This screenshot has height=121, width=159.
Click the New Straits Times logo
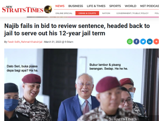tap(23, 9)
